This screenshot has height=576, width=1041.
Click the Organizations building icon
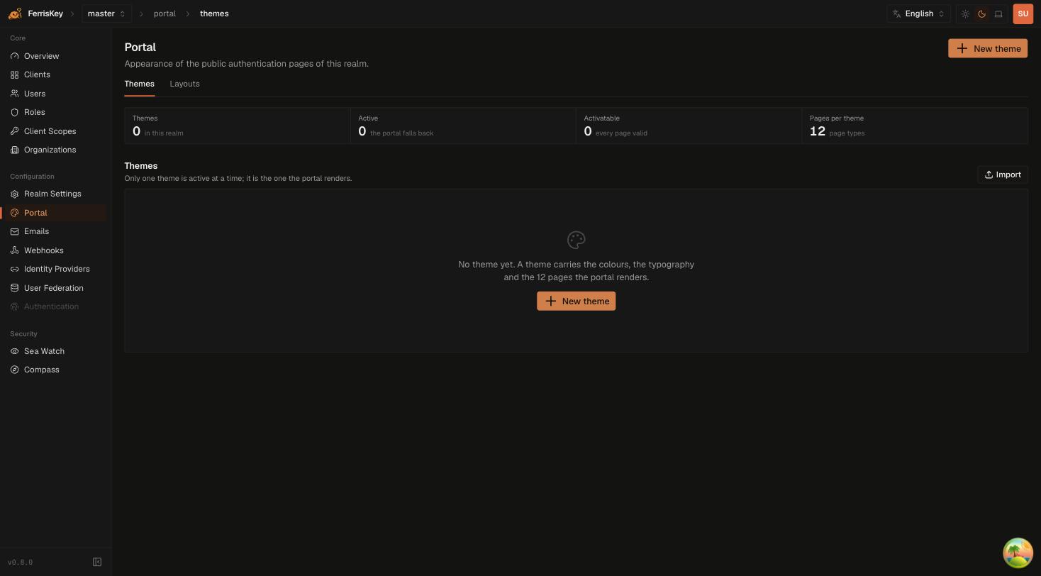(x=14, y=150)
